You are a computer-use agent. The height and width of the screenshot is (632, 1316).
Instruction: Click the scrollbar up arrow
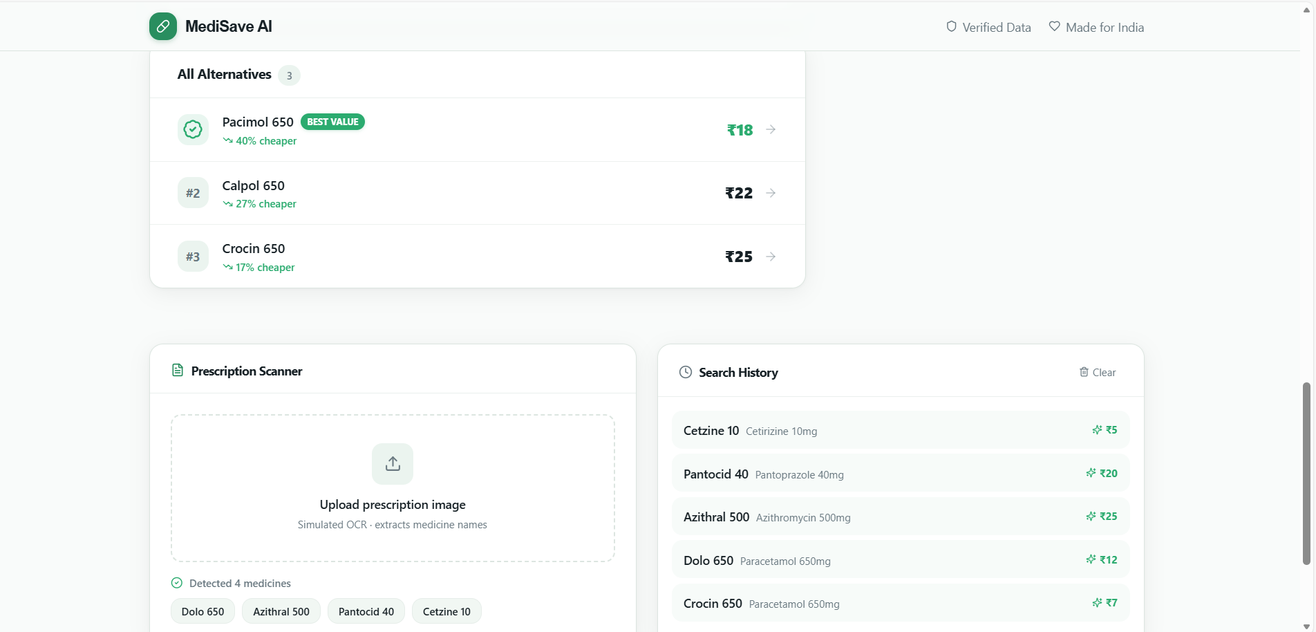pyautogui.click(x=1306, y=10)
